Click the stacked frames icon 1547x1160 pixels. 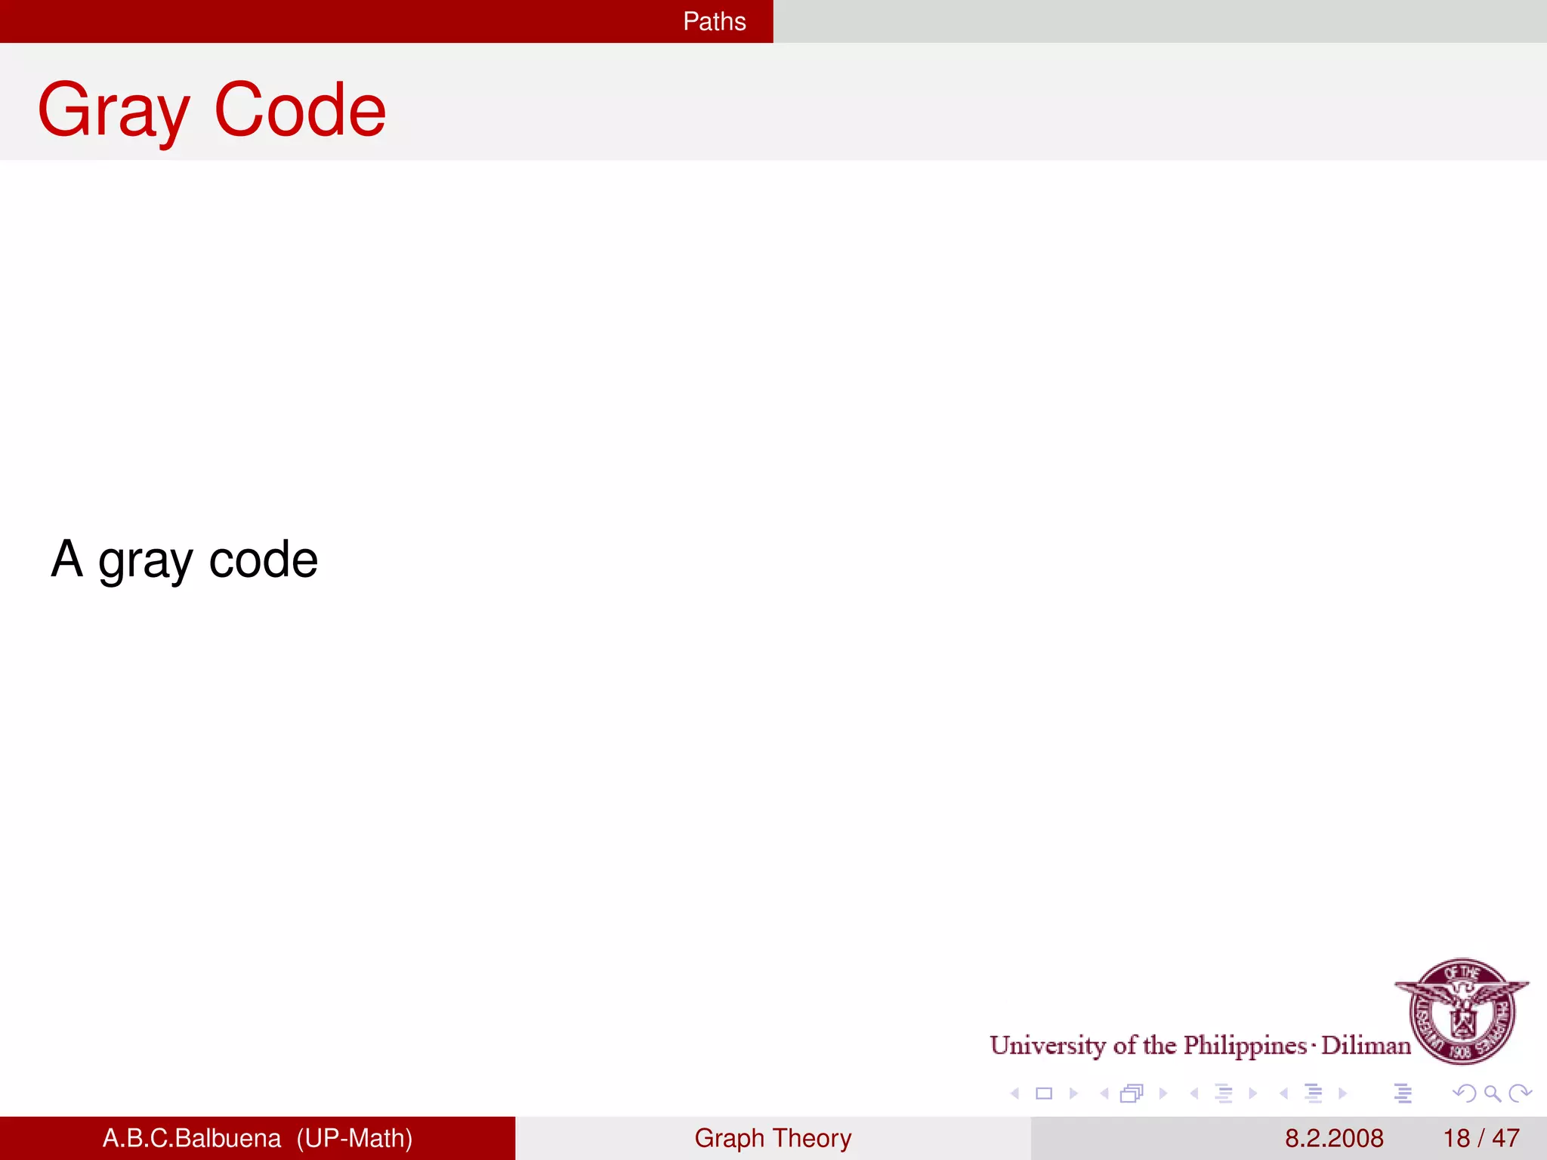[1132, 1093]
